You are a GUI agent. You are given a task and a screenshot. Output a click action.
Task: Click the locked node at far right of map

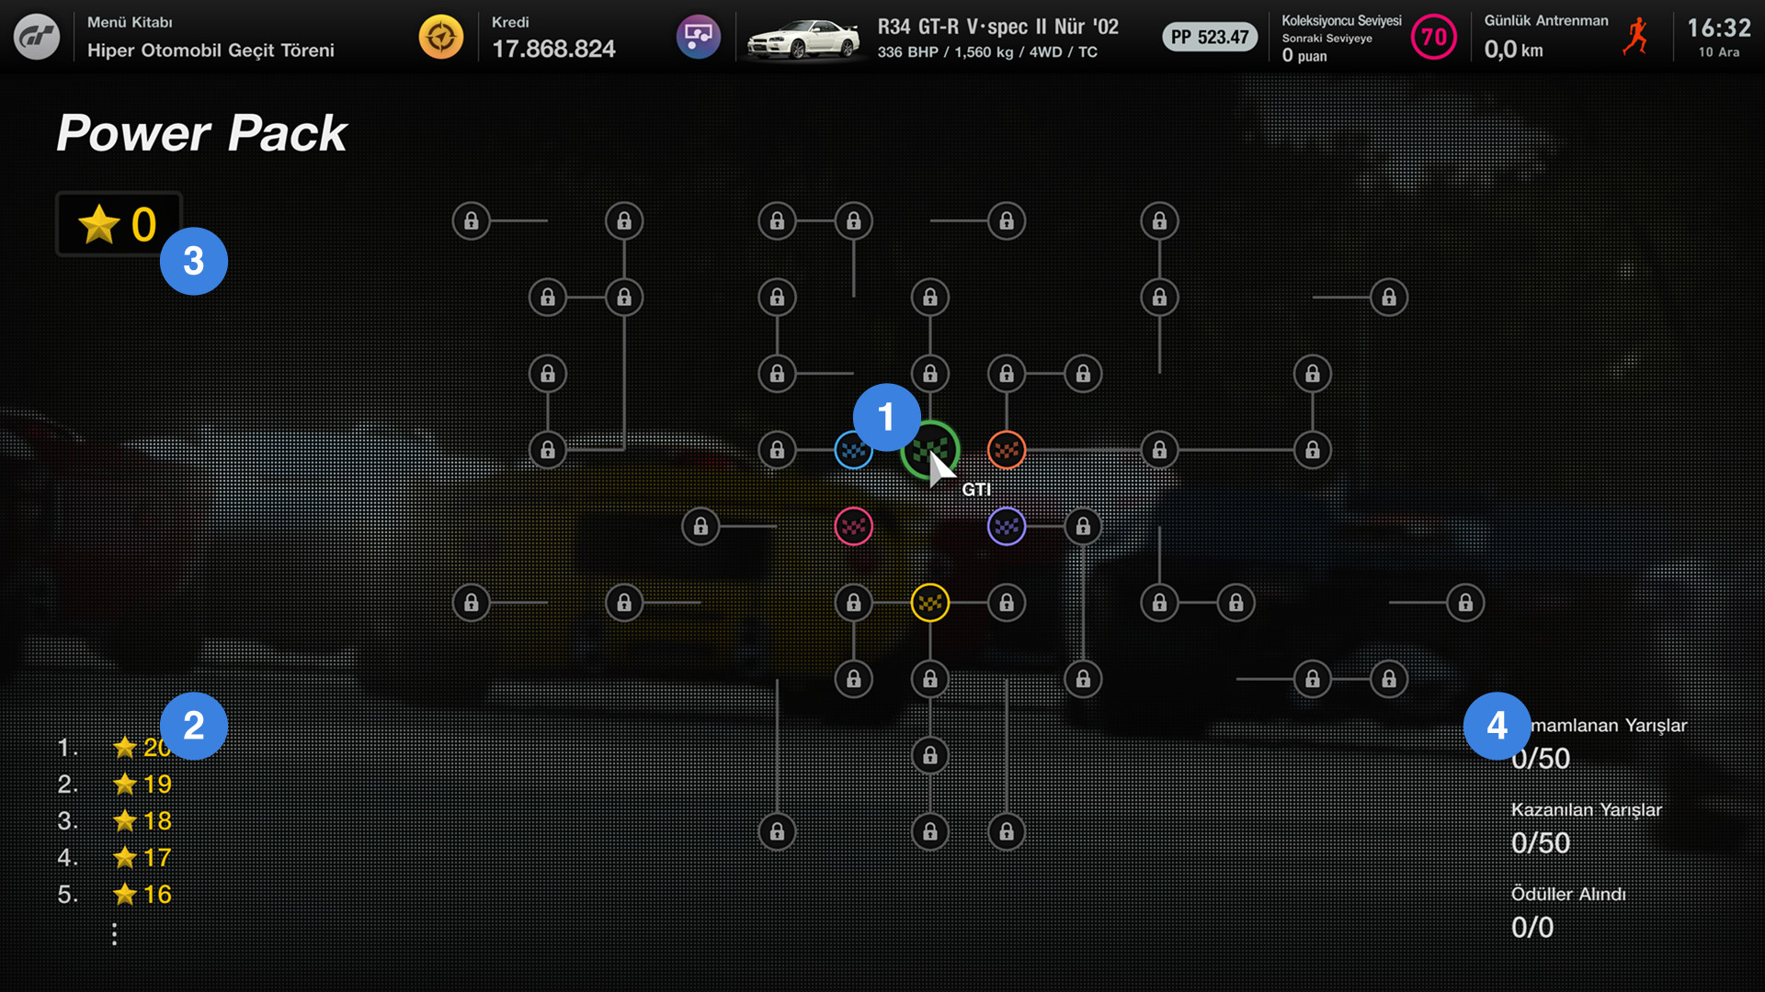pyautogui.click(x=1465, y=603)
